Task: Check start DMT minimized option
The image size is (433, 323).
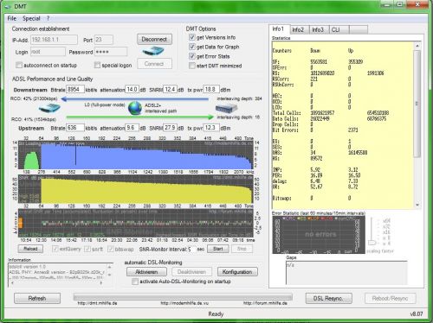Action: [x=192, y=66]
